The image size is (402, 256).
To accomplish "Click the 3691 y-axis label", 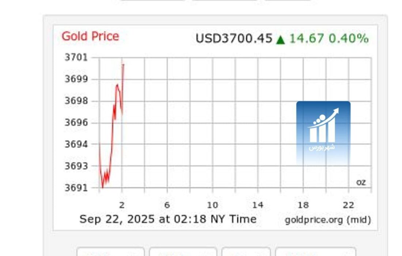I will click(x=76, y=188).
